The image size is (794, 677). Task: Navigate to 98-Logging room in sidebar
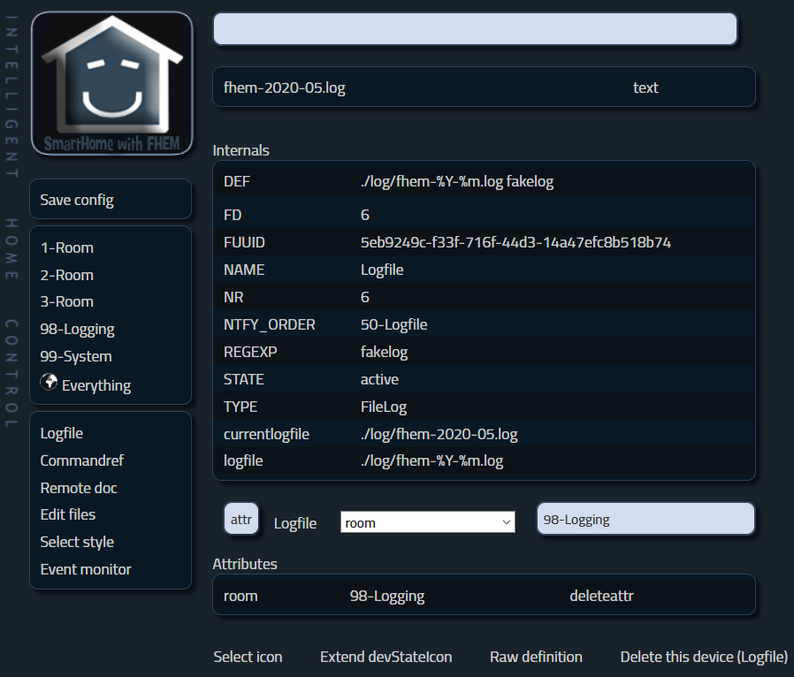pos(77,329)
